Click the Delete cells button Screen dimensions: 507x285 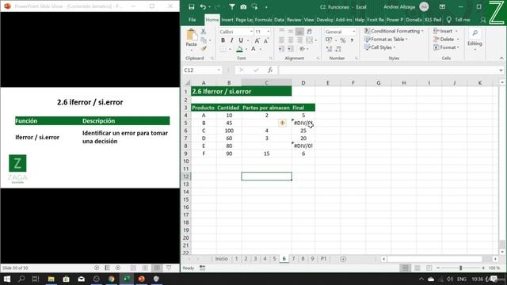[446, 39]
